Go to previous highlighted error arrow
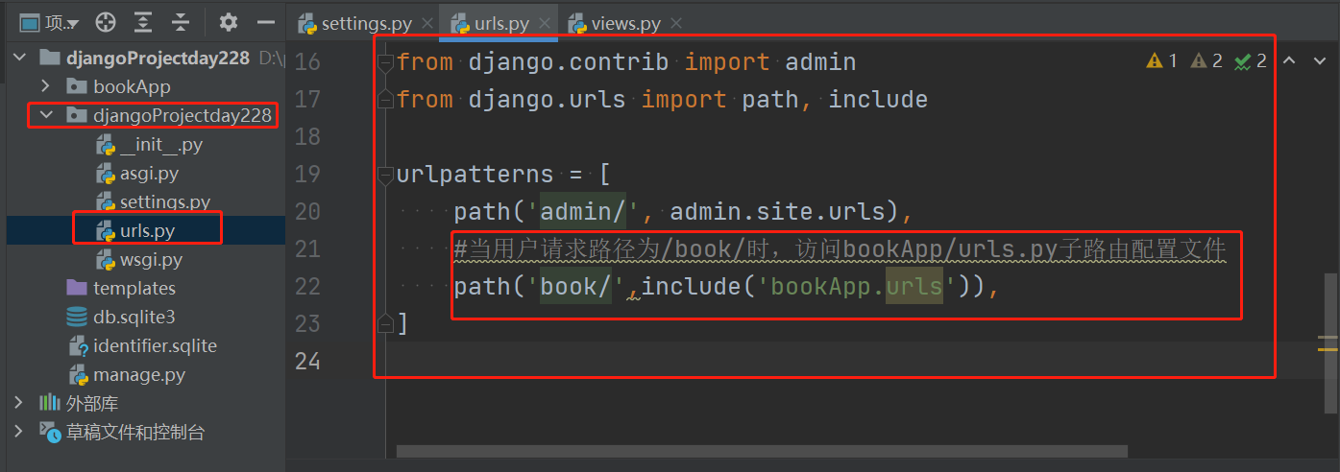 [x=1290, y=61]
